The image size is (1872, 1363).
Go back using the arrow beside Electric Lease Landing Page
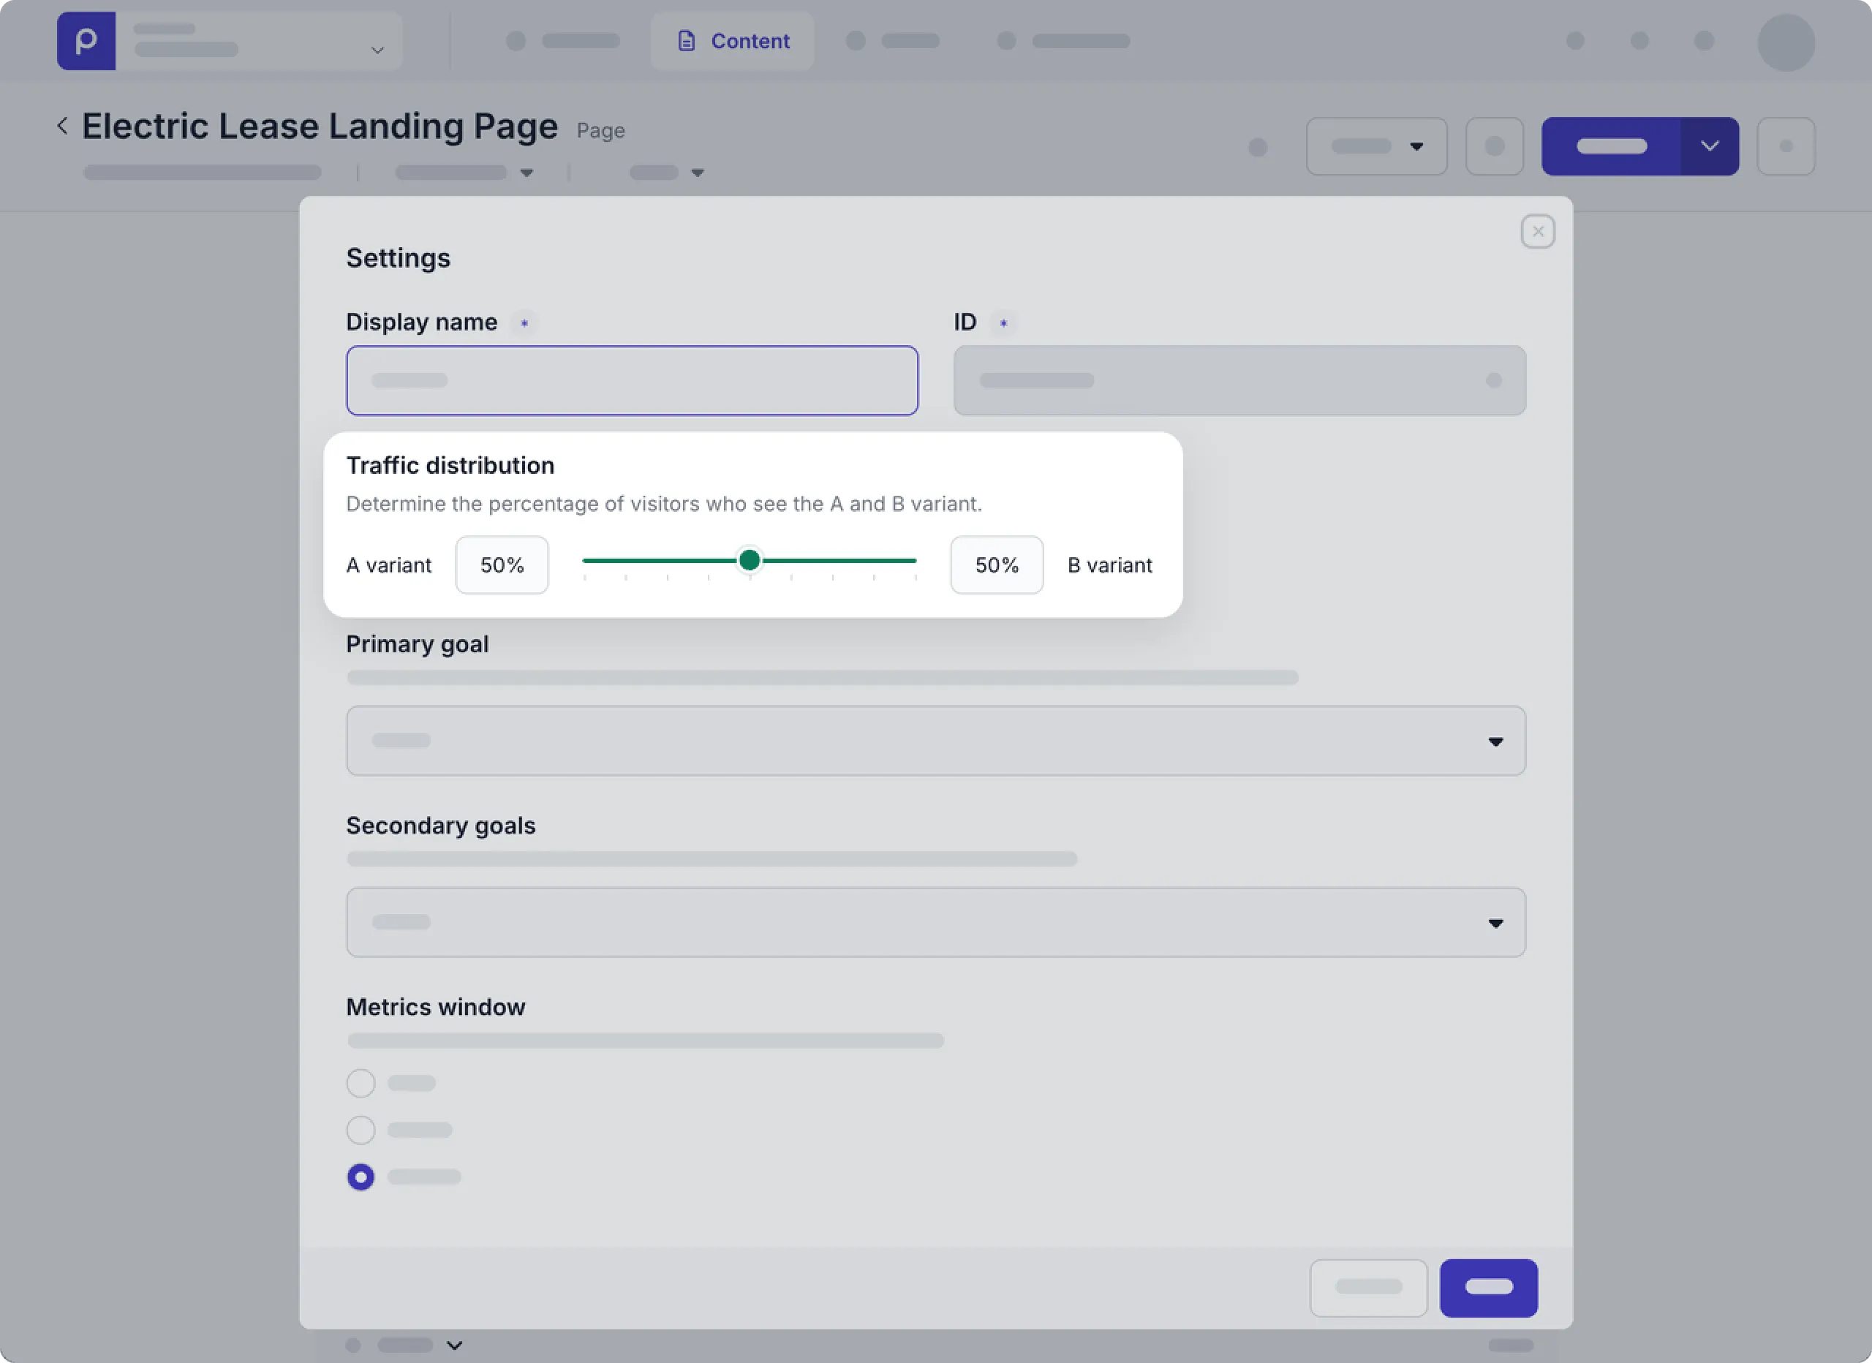click(x=63, y=127)
